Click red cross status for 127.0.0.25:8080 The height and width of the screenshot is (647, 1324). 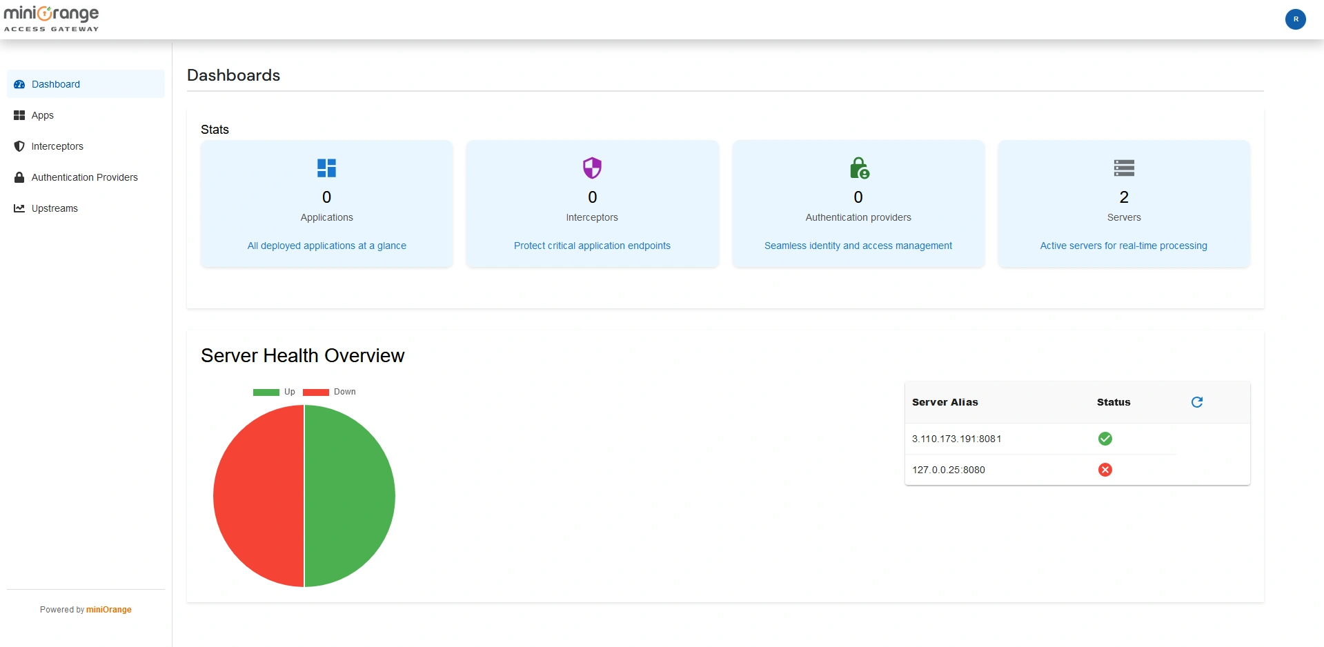[x=1105, y=470]
